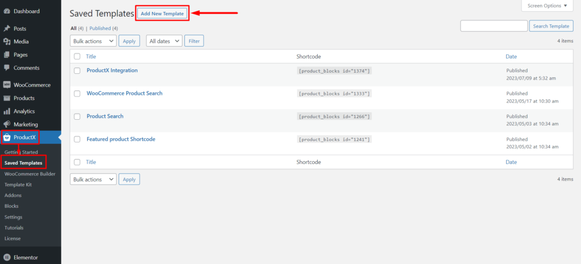Image resolution: width=581 pixels, height=264 pixels.
Task: Show All templates filter link
Action: pyautogui.click(x=73, y=28)
